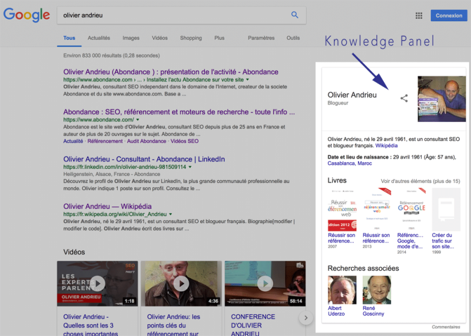Expand dropdown arrow next to LinkedIn URL

coord(190,167)
